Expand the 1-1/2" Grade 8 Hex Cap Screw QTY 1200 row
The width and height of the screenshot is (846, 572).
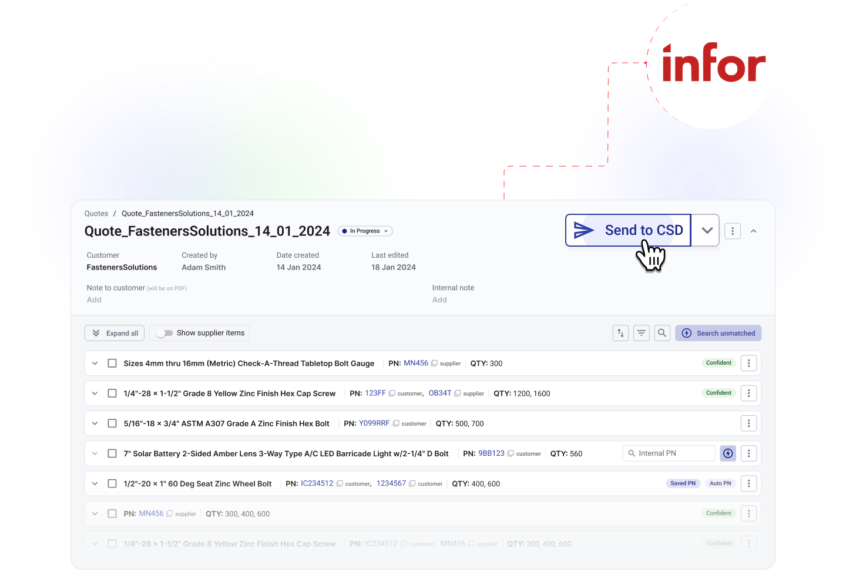click(x=95, y=393)
